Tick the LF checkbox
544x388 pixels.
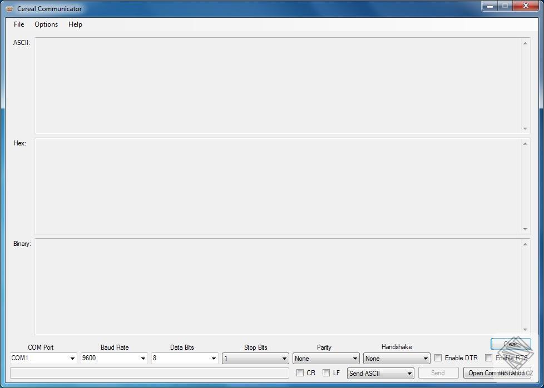tap(326, 373)
